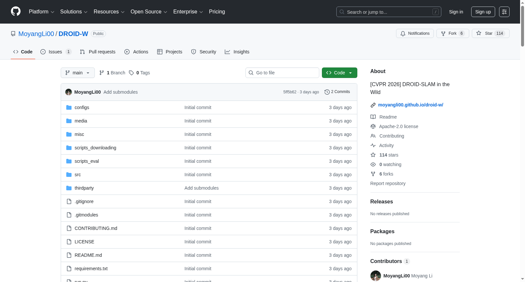
Task: Go to the GitHub homepage logo
Action: click(x=16, y=11)
